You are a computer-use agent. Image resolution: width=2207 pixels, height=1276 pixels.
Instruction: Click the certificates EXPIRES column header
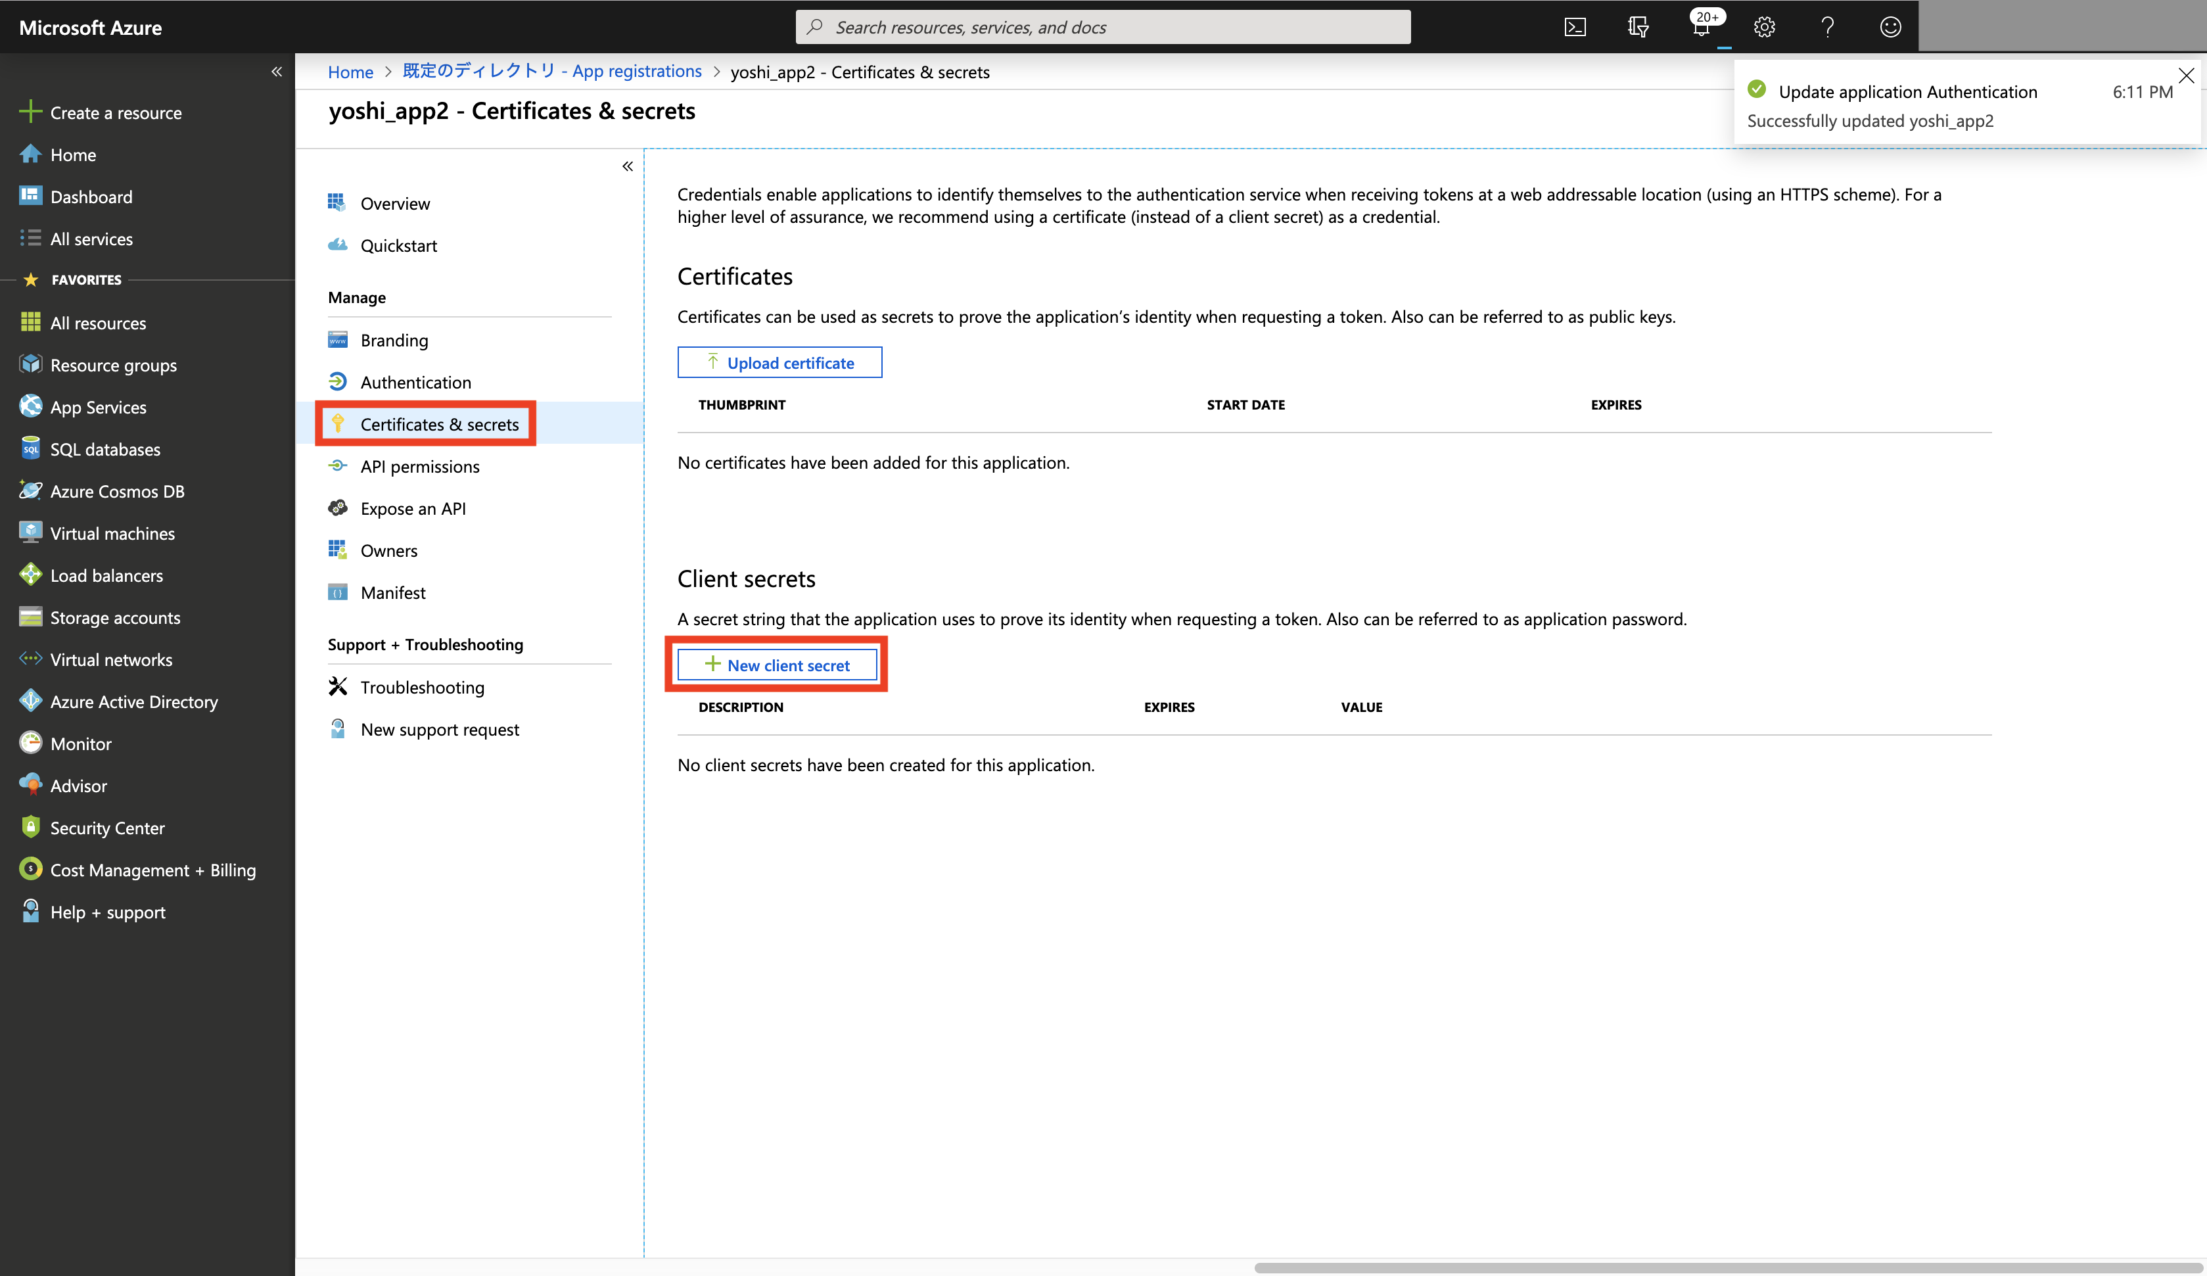point(1616,404)
